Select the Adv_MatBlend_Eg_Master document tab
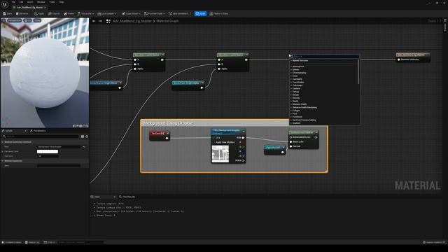The height and width of the screenshot is (252, 448). tap(29, 8)
